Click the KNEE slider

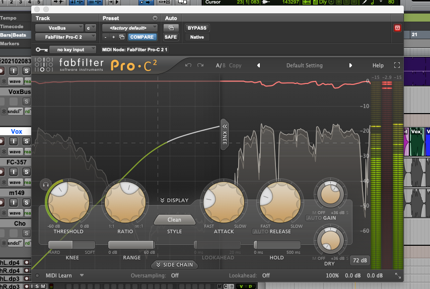coord(71,244)
